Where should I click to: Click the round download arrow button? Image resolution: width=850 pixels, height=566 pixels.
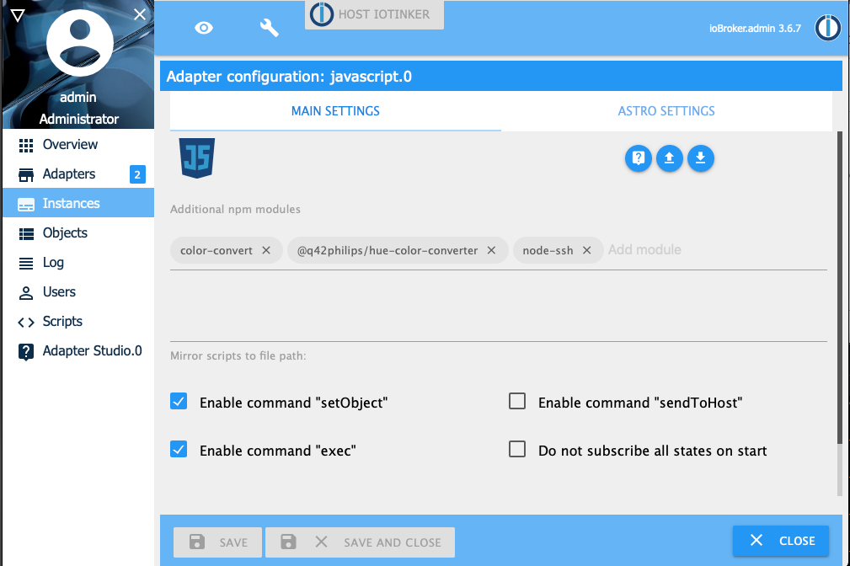click(x=700, y=158)
